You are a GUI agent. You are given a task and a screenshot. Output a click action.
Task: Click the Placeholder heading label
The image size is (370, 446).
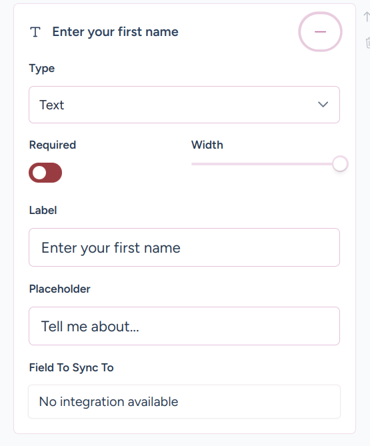click(x=60, y=289)
